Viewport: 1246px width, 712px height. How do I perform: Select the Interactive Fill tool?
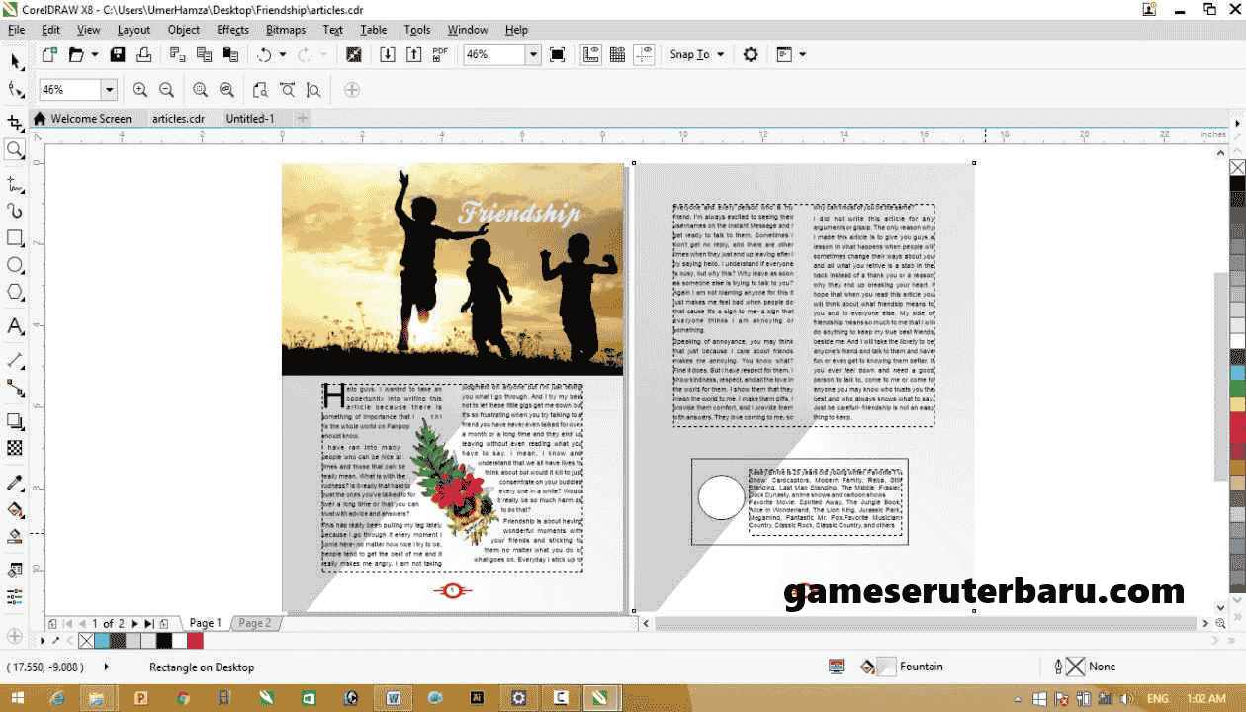[15, 509]
